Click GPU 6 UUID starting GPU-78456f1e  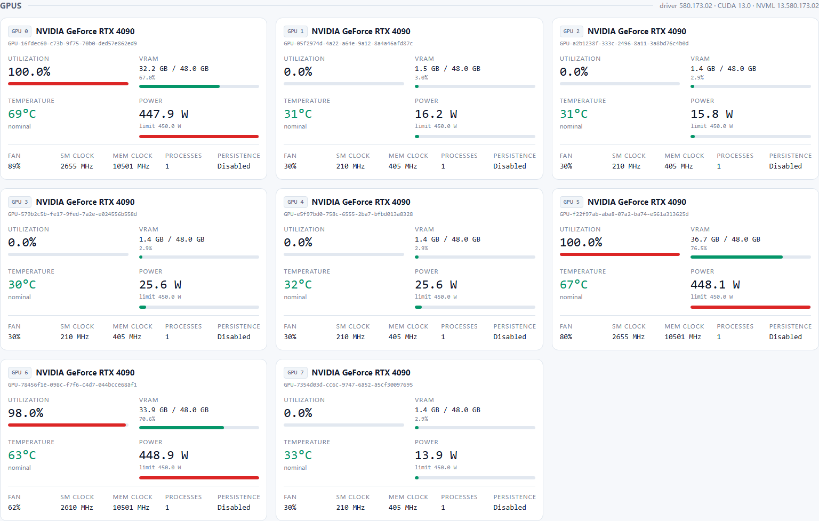(x=73, y=385)
